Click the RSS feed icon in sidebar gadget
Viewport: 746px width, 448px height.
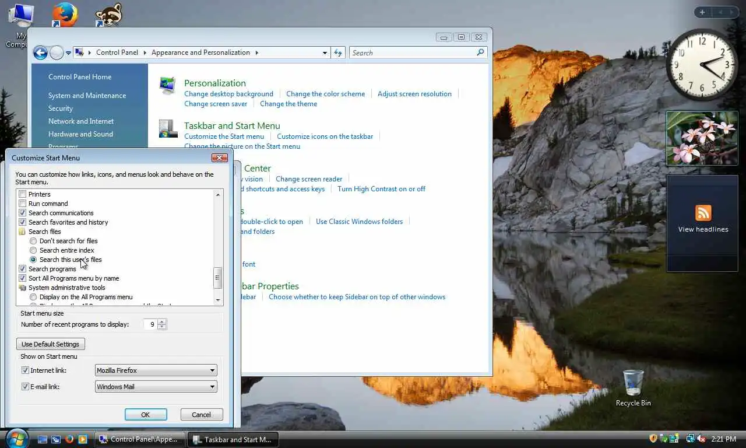click(x=703, y=213)
